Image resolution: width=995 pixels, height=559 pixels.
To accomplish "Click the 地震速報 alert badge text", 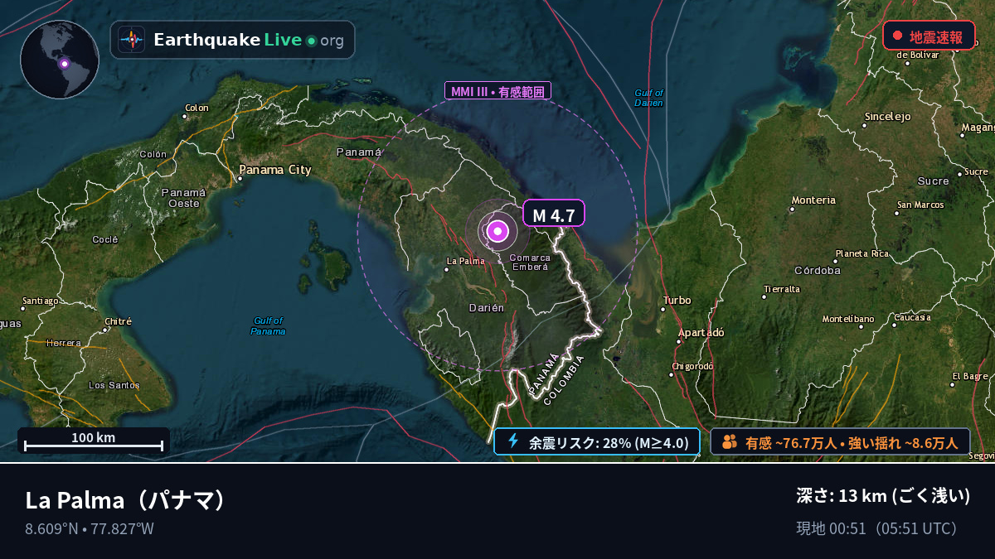I will tap(936, 36).
